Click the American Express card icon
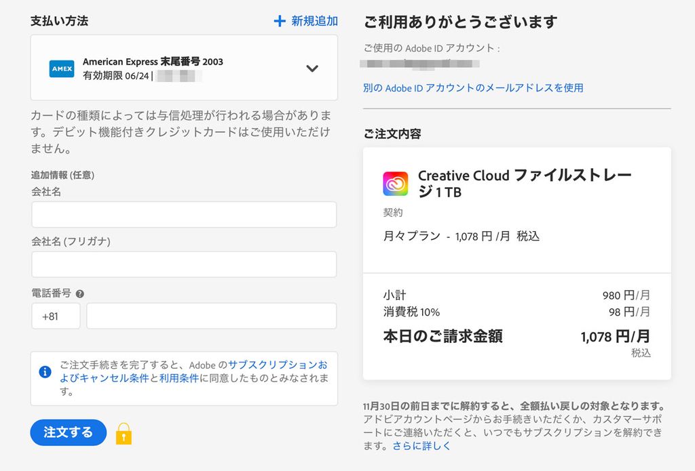The image size is (695, 471). [x=62, y=68]
